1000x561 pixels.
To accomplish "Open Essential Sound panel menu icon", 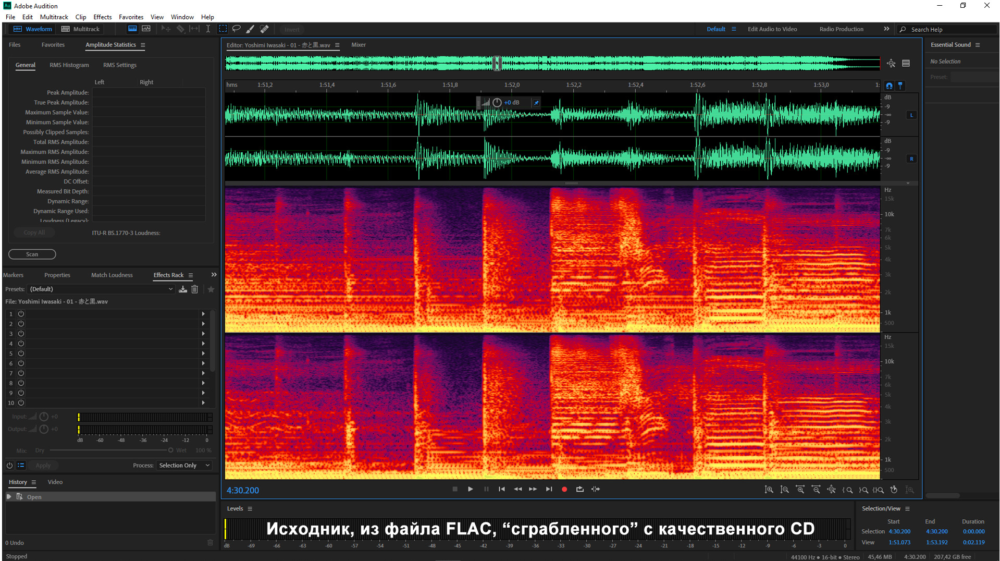I will point(978,45).
